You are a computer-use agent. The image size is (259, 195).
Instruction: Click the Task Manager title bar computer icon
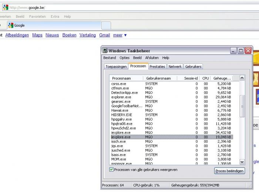coord(105,51)
